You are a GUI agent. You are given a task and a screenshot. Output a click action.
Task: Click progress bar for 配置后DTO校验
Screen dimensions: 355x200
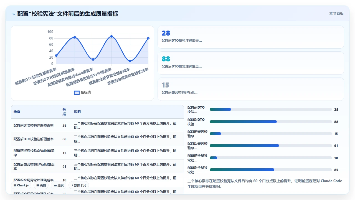pyautogui.click(x=271, y=122)
